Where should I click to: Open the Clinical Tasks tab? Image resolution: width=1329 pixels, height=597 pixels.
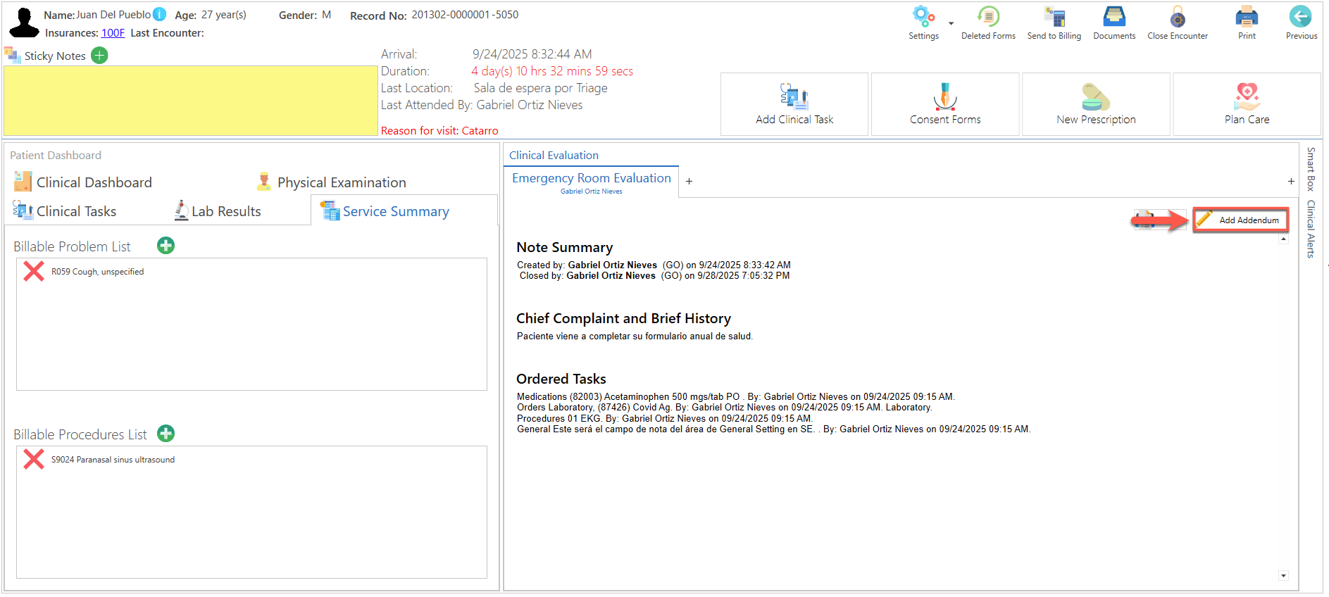click(65, 211)
